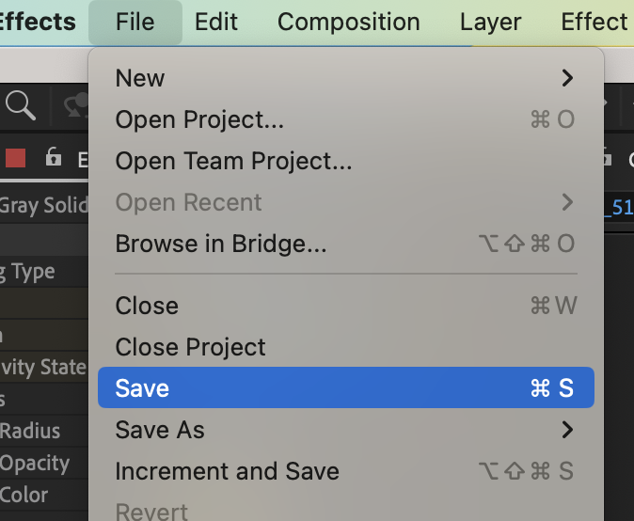Viewport: 634px width, 521px height.
Task: Open the Edit menu
Action: [x=216, y=22]
